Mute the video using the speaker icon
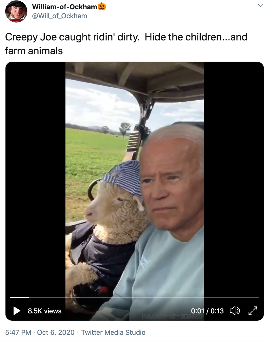The height and width of the screenshot is (342, 267). point(235,311)
